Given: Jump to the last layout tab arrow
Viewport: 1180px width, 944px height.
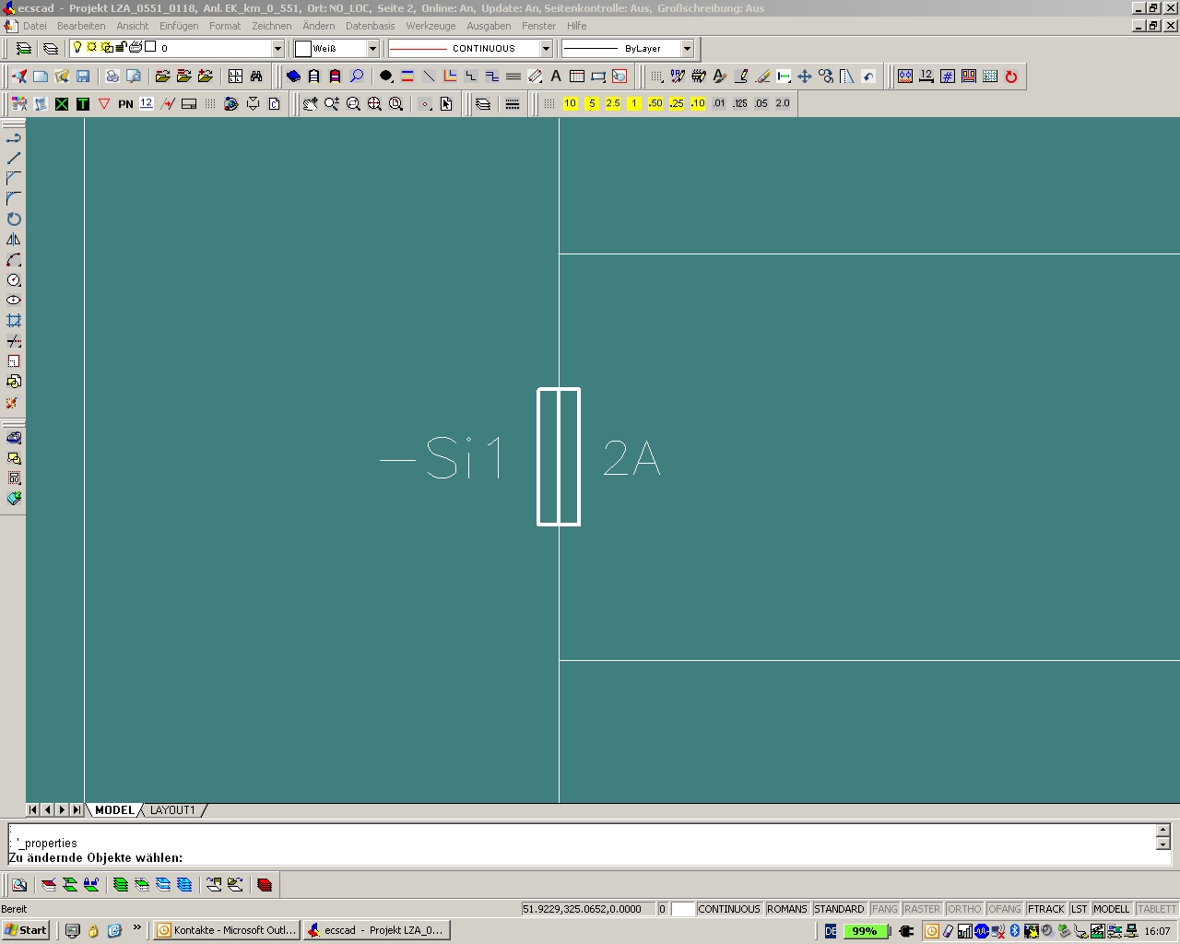Looking at the screenshot, I should 77,810.
